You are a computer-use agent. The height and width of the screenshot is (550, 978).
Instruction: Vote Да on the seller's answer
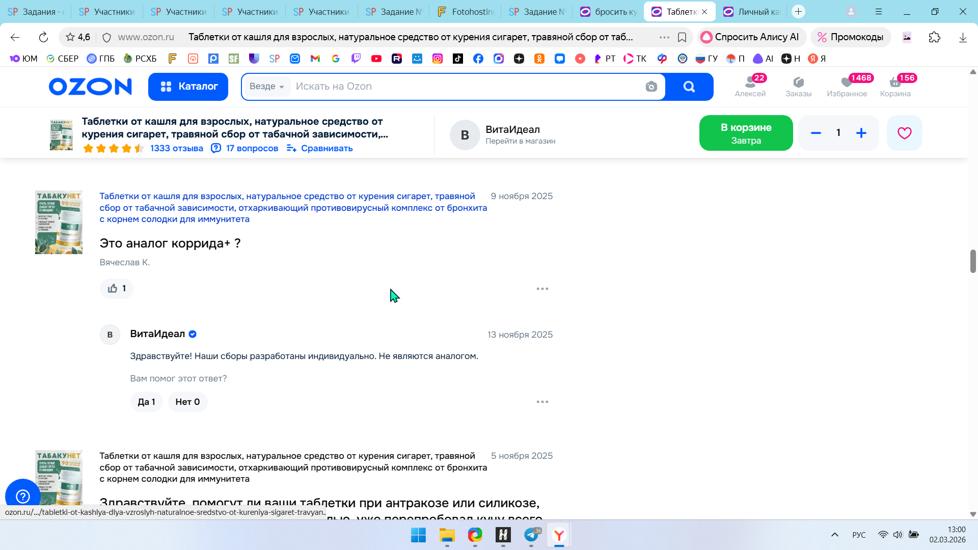146,402
